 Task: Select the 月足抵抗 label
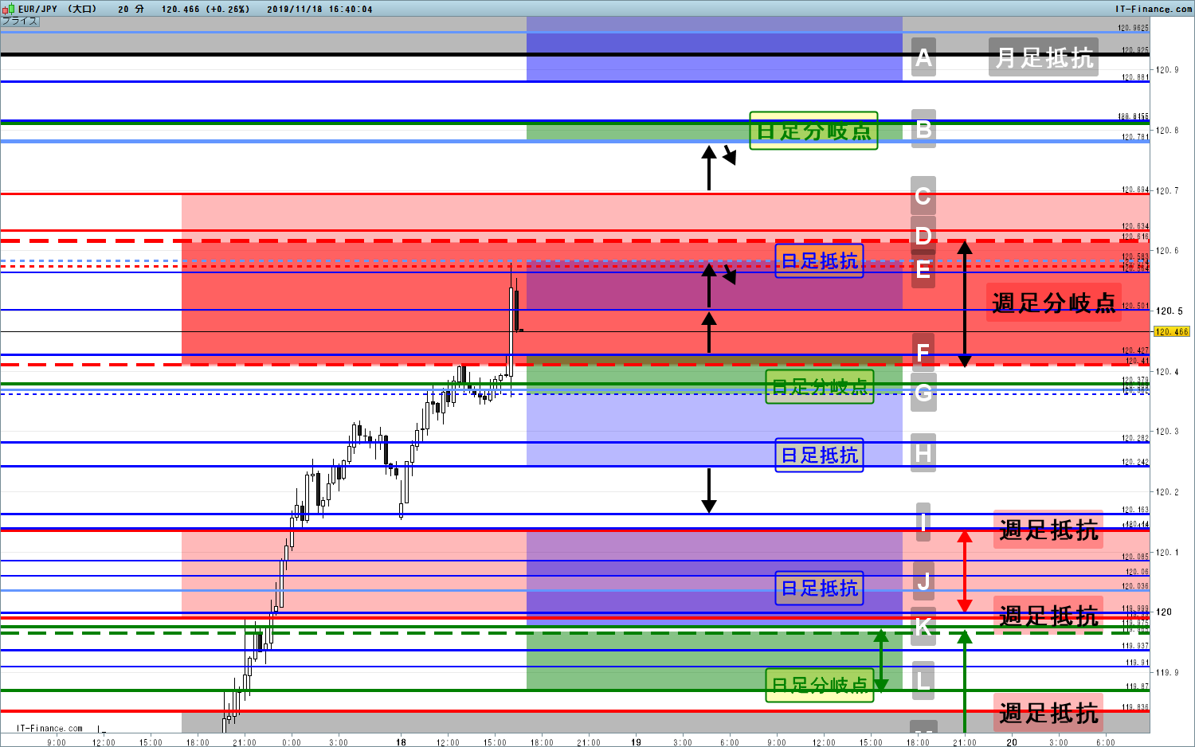[1044, 57]
